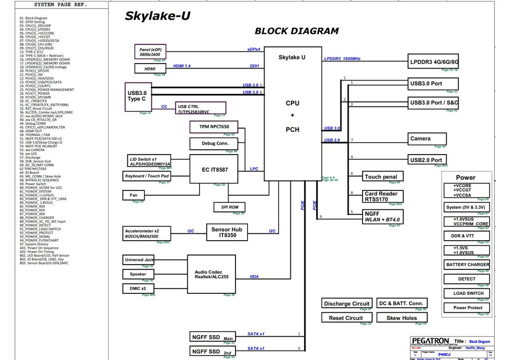Screen dimensions: 510x360
Task: Select '02. GPIO Setting' in page list
Action: point(32,22)
